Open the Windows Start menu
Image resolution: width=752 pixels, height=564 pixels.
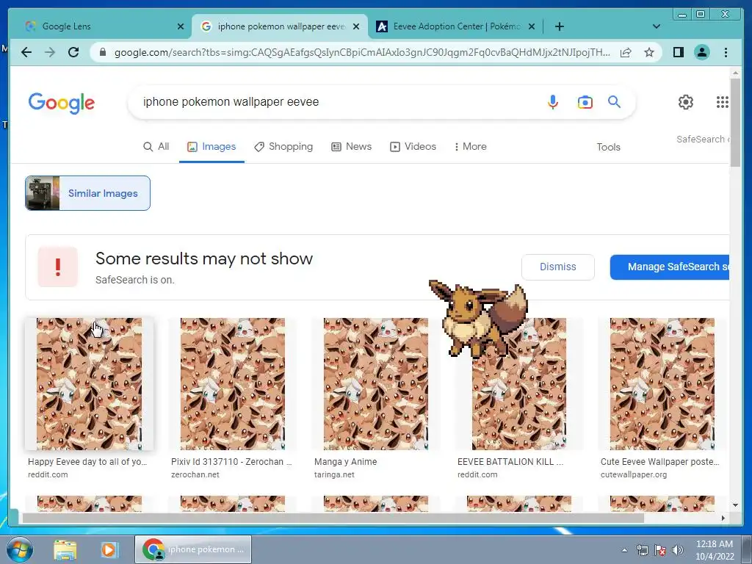point(18,549)
